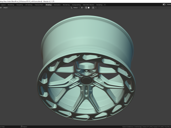Click the scene browse icon
The height and width of the screenshot is (128, 171).
point(164,5)
